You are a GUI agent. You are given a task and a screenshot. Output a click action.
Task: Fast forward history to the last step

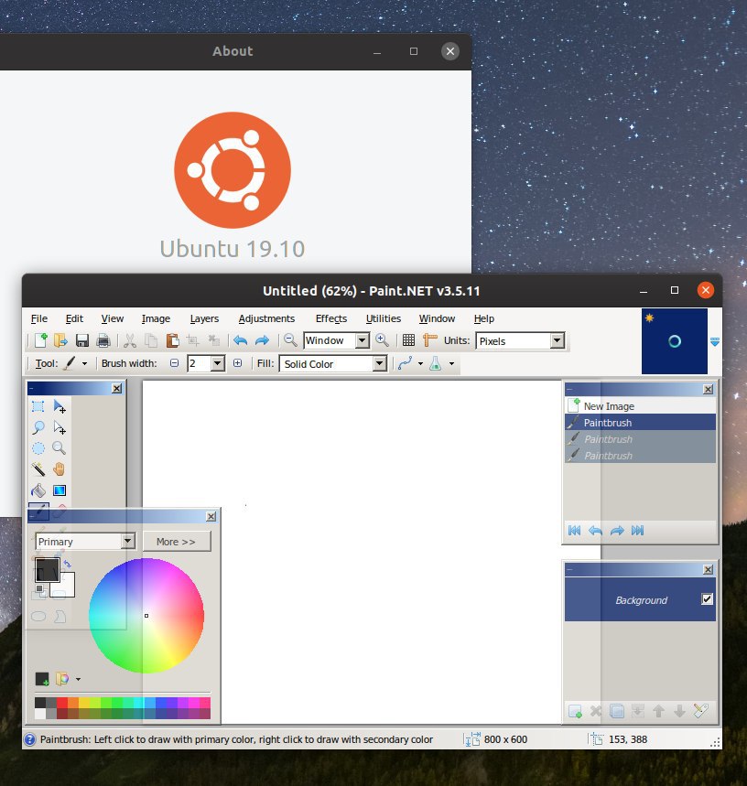click(638, 531)
